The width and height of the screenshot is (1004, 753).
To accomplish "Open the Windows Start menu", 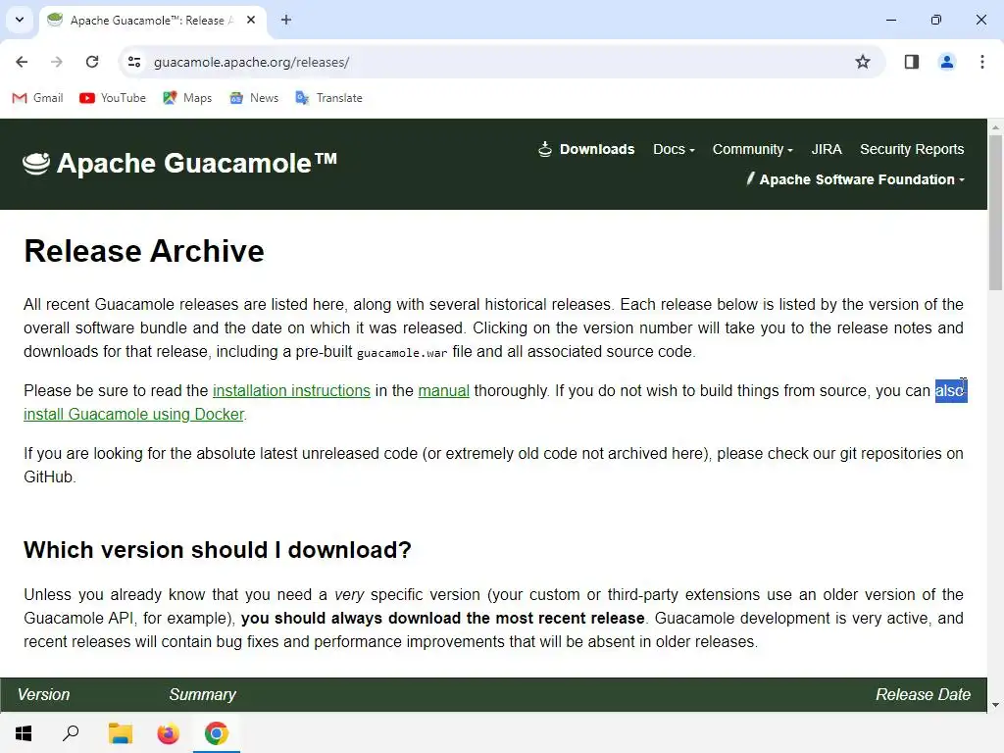I will tap(24, 733).
